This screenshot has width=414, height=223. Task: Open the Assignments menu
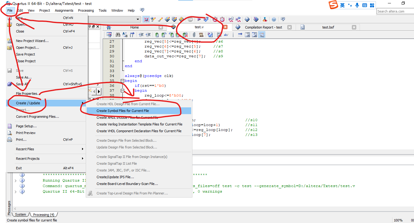64,10
